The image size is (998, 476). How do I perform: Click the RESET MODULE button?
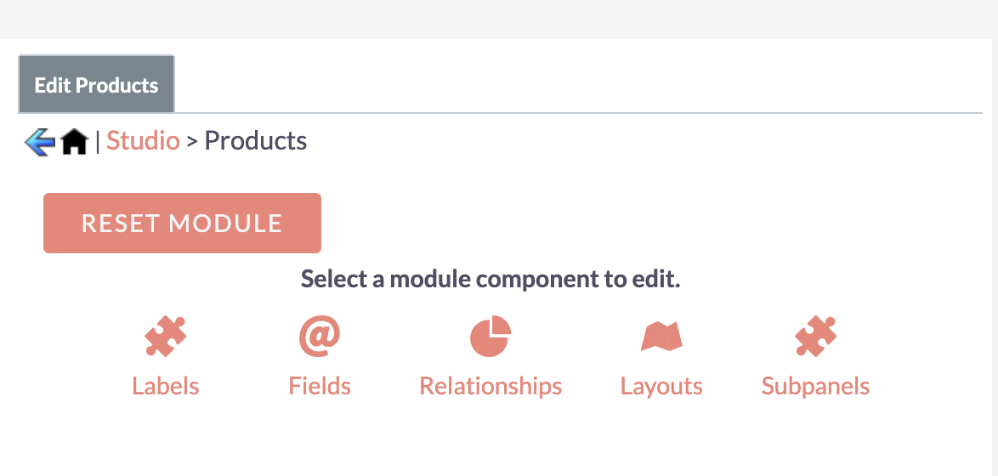point(182,223)
